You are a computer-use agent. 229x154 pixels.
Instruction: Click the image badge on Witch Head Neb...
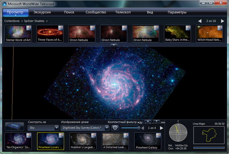[220, 28]
